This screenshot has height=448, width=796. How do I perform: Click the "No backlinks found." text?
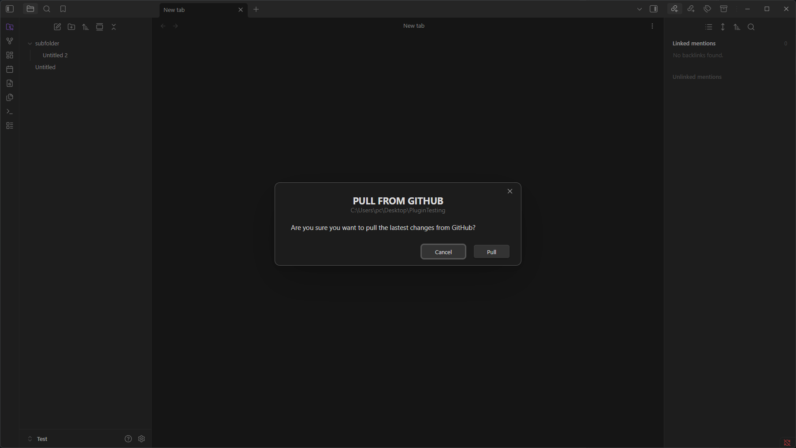click(698, 55)
